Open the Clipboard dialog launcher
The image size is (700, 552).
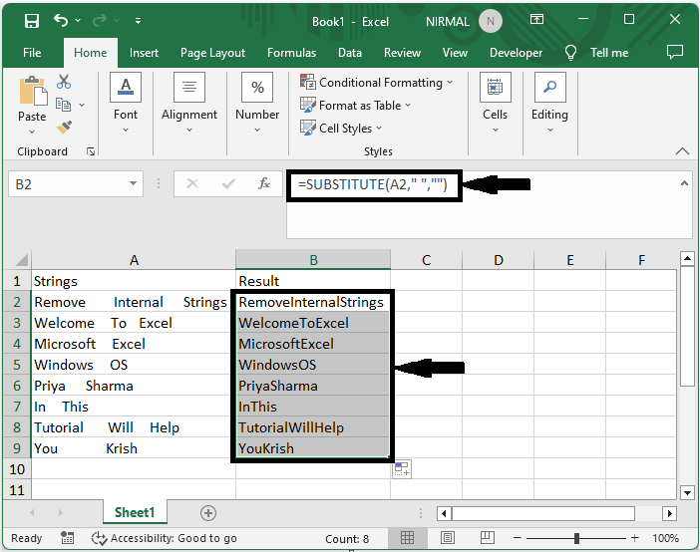click(91, 151)
